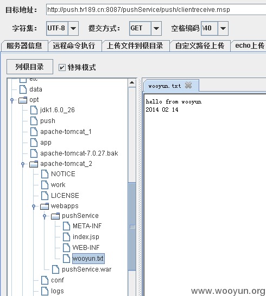Click the webapps folder icon
This screenshot has width=266, height=296.
pyautogui.click(x=45, y=206)
